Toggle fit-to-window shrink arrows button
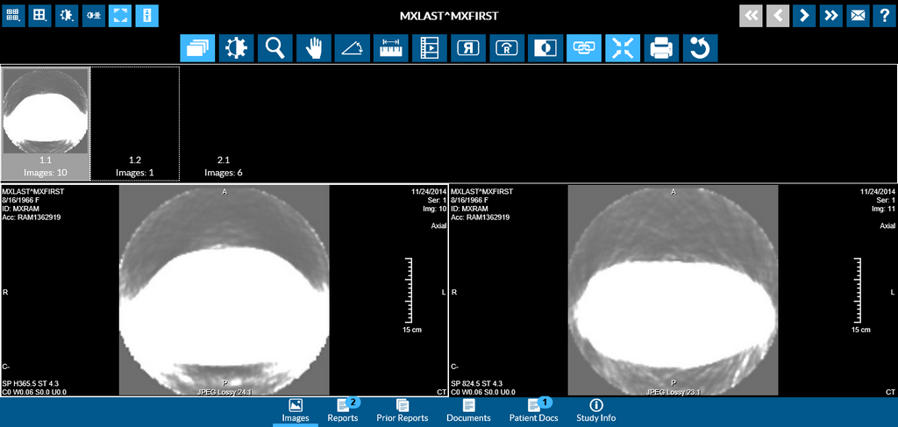The image size is (898, 427). [x=623, y=48]
